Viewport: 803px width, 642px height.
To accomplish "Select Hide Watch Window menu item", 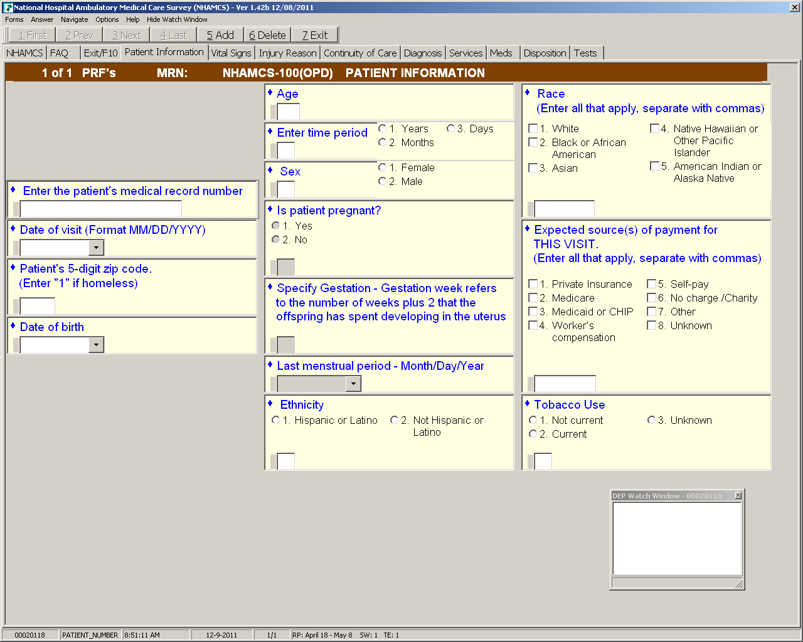I will click(177, 19).
